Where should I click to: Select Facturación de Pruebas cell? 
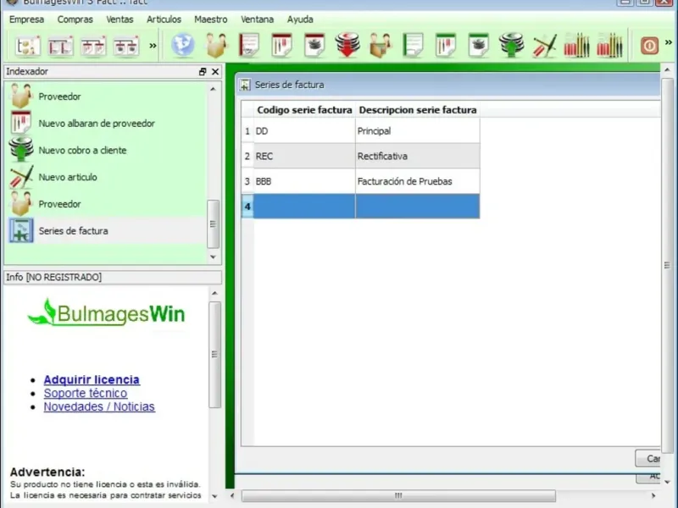click(418, 181)
